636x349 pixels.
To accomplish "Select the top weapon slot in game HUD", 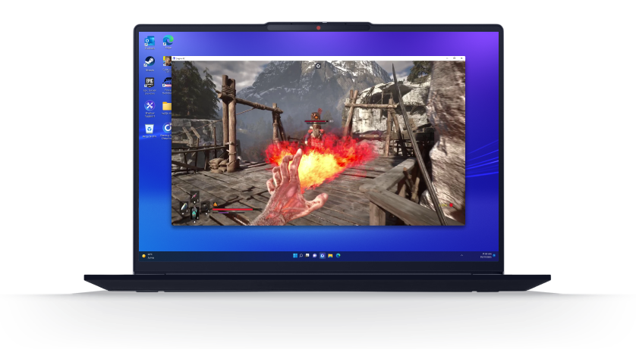I will click(x=195, y=197).
